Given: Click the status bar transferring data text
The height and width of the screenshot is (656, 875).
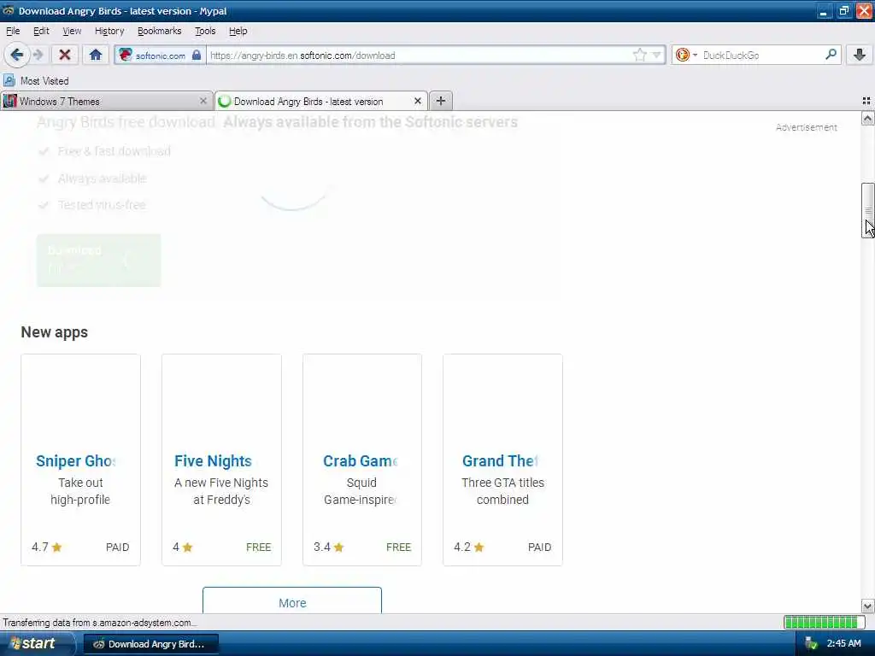Looking at the screenshot, I should click(x=99, y=623).
